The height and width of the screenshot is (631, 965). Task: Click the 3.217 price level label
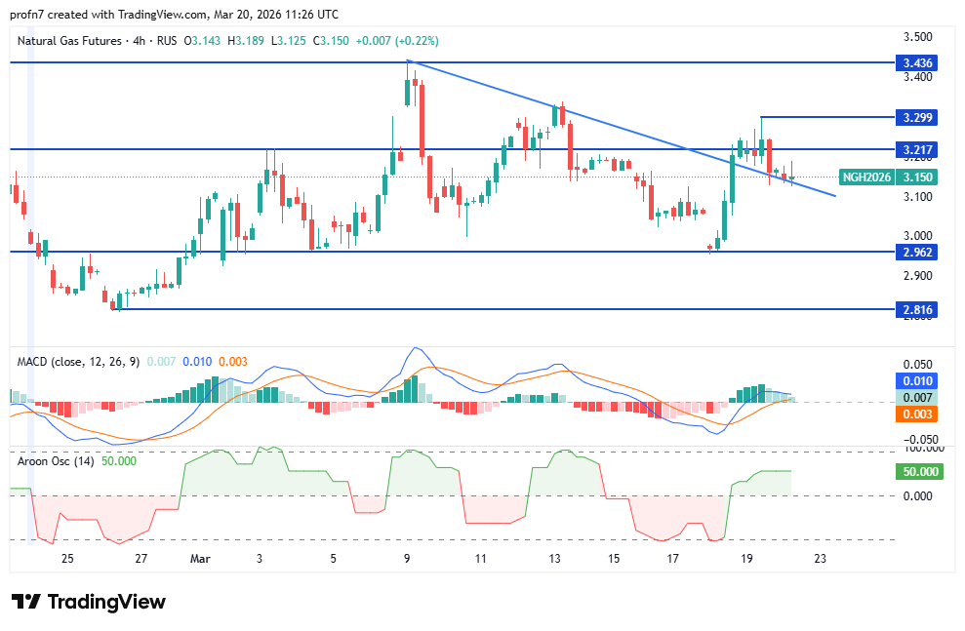click(x=919, y=150)
